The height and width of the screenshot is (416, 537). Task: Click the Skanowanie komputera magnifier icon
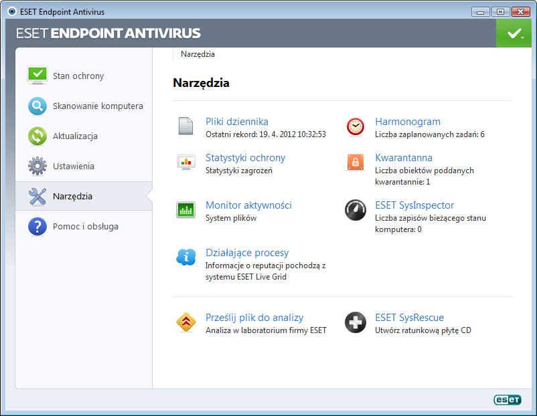point(37,106)
